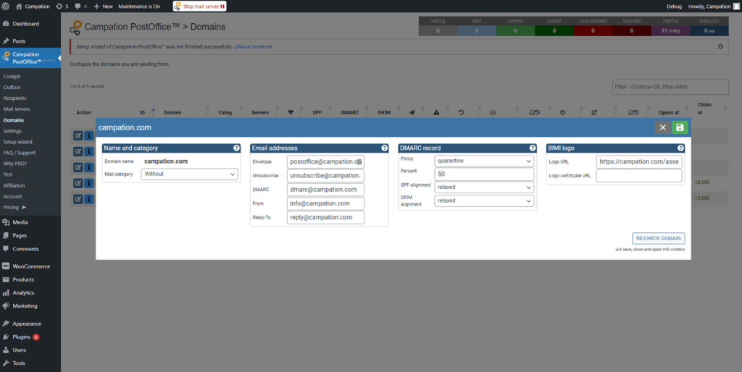
Task: Open the Plugins menu with 4 badge
Action: coord(21,337)
